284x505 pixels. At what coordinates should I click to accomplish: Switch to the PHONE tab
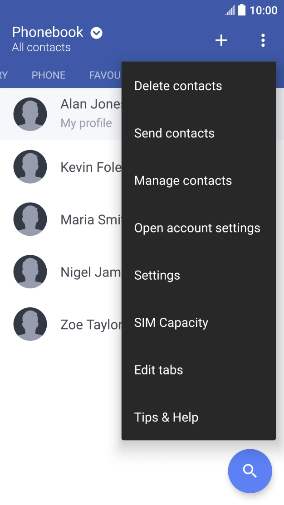click(x=49, y=75)
